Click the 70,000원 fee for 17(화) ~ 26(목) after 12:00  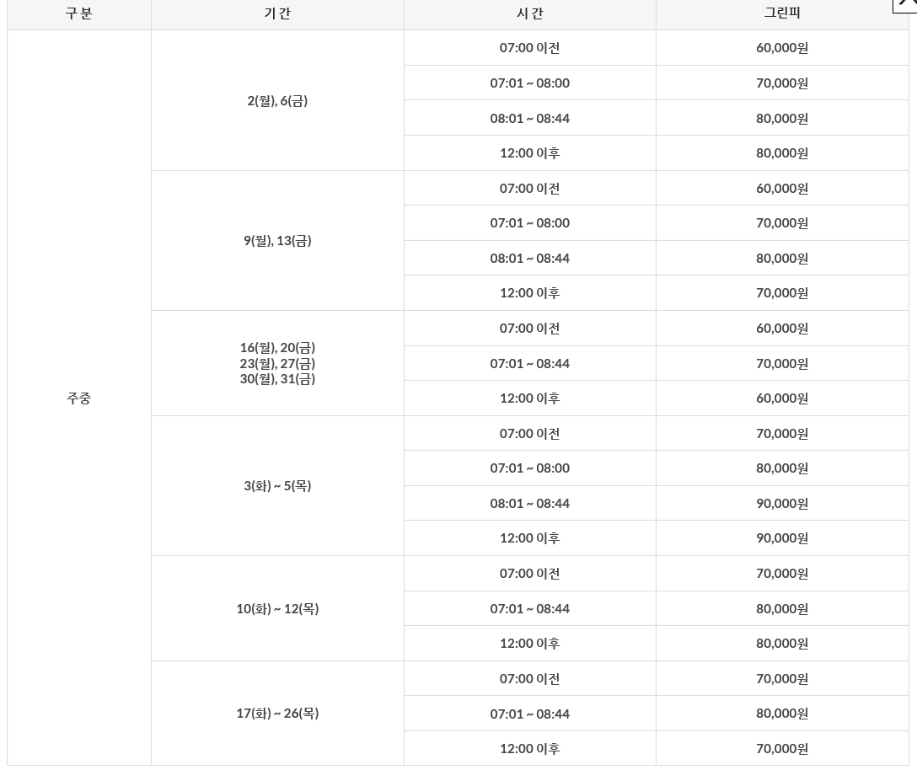(x=782, y=748)
